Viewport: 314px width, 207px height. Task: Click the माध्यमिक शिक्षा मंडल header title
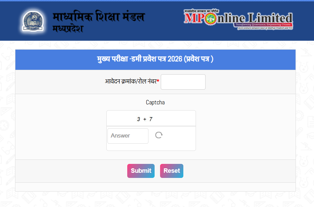coord(99,16)
